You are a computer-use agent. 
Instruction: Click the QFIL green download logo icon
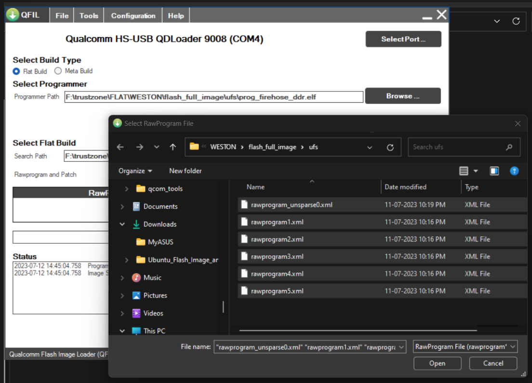click(12, 15)
